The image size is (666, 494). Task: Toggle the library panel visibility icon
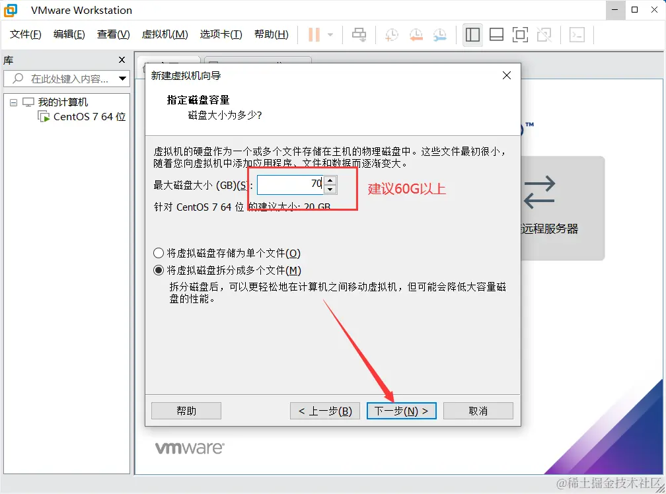[472, 34]
